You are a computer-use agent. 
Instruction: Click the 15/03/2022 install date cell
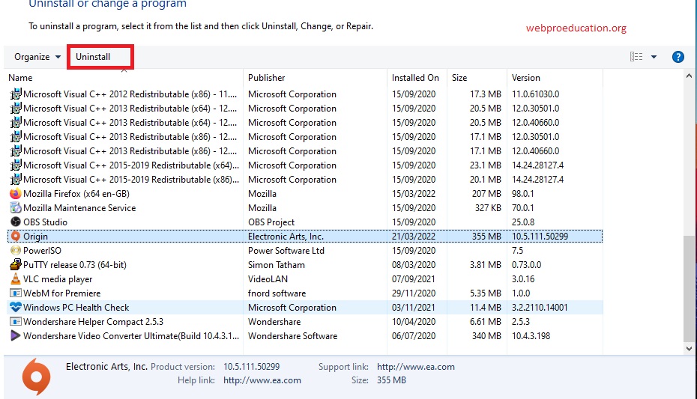point(414,193)
